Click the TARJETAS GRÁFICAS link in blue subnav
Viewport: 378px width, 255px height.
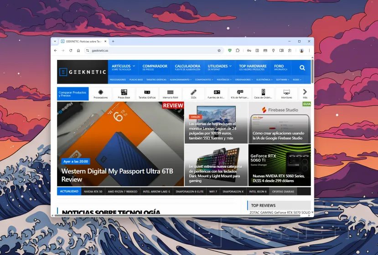coord(156,80)
